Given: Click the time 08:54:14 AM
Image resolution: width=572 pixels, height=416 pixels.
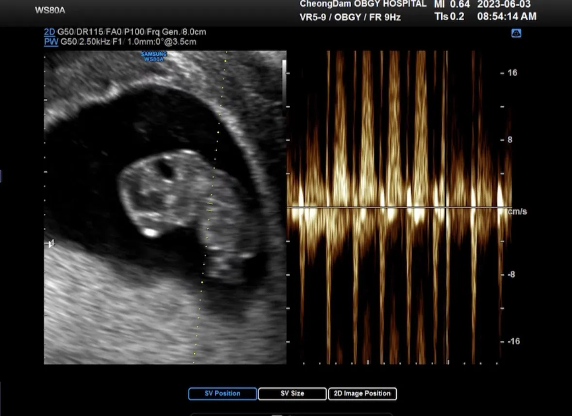Looking at the screenshot, I should (x=507, y=16).
